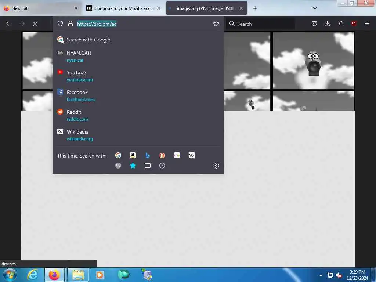Close the New Tab tab

point(76,8)
